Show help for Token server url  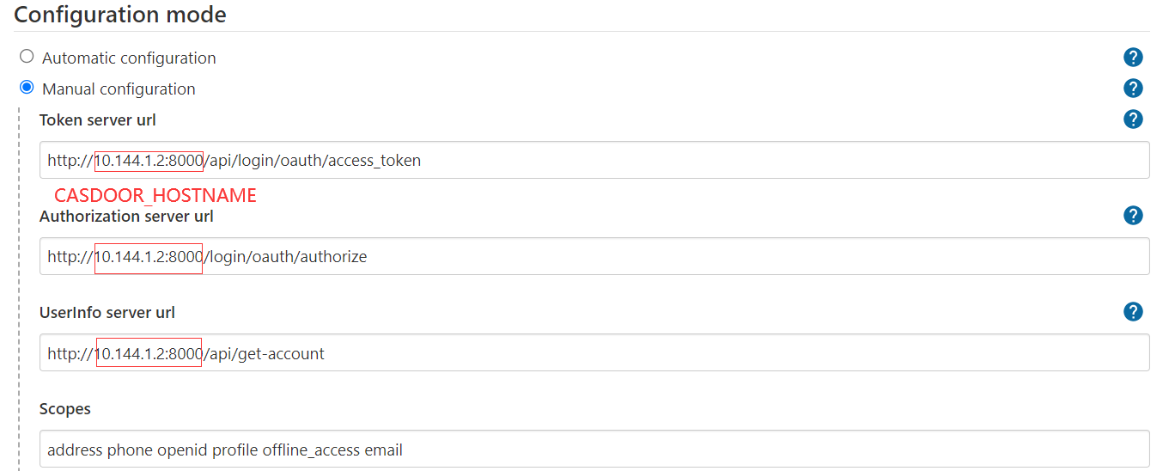point(1133,119)
